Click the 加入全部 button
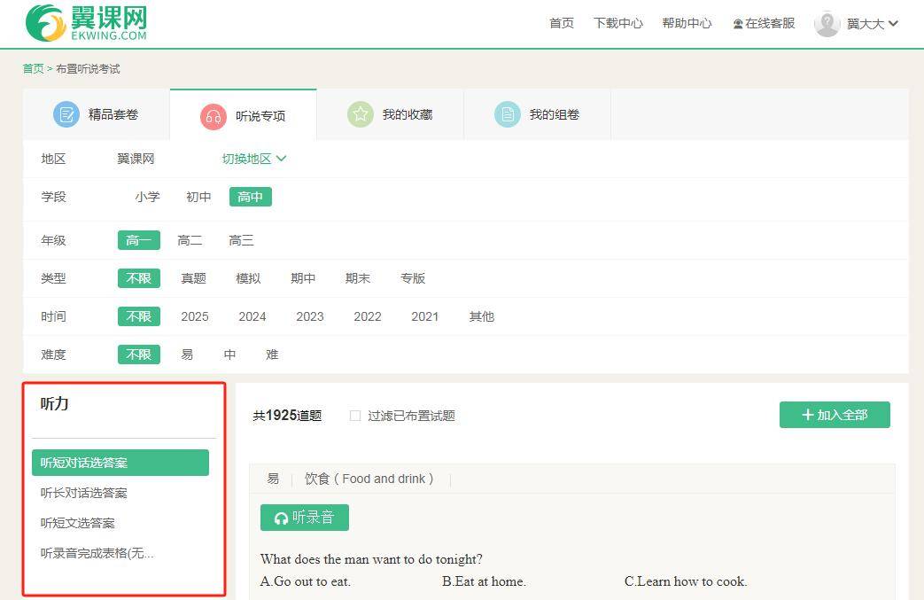Image resolution: width=924 pixels, height=600 pixels. tap(835, 415)
